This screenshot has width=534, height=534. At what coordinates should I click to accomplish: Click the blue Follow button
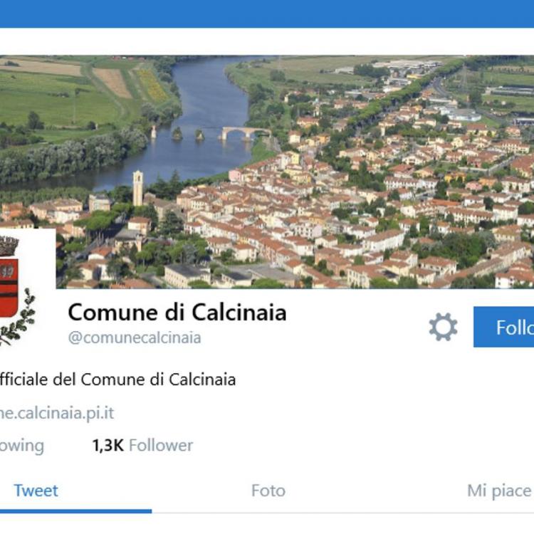click(503, 327)
